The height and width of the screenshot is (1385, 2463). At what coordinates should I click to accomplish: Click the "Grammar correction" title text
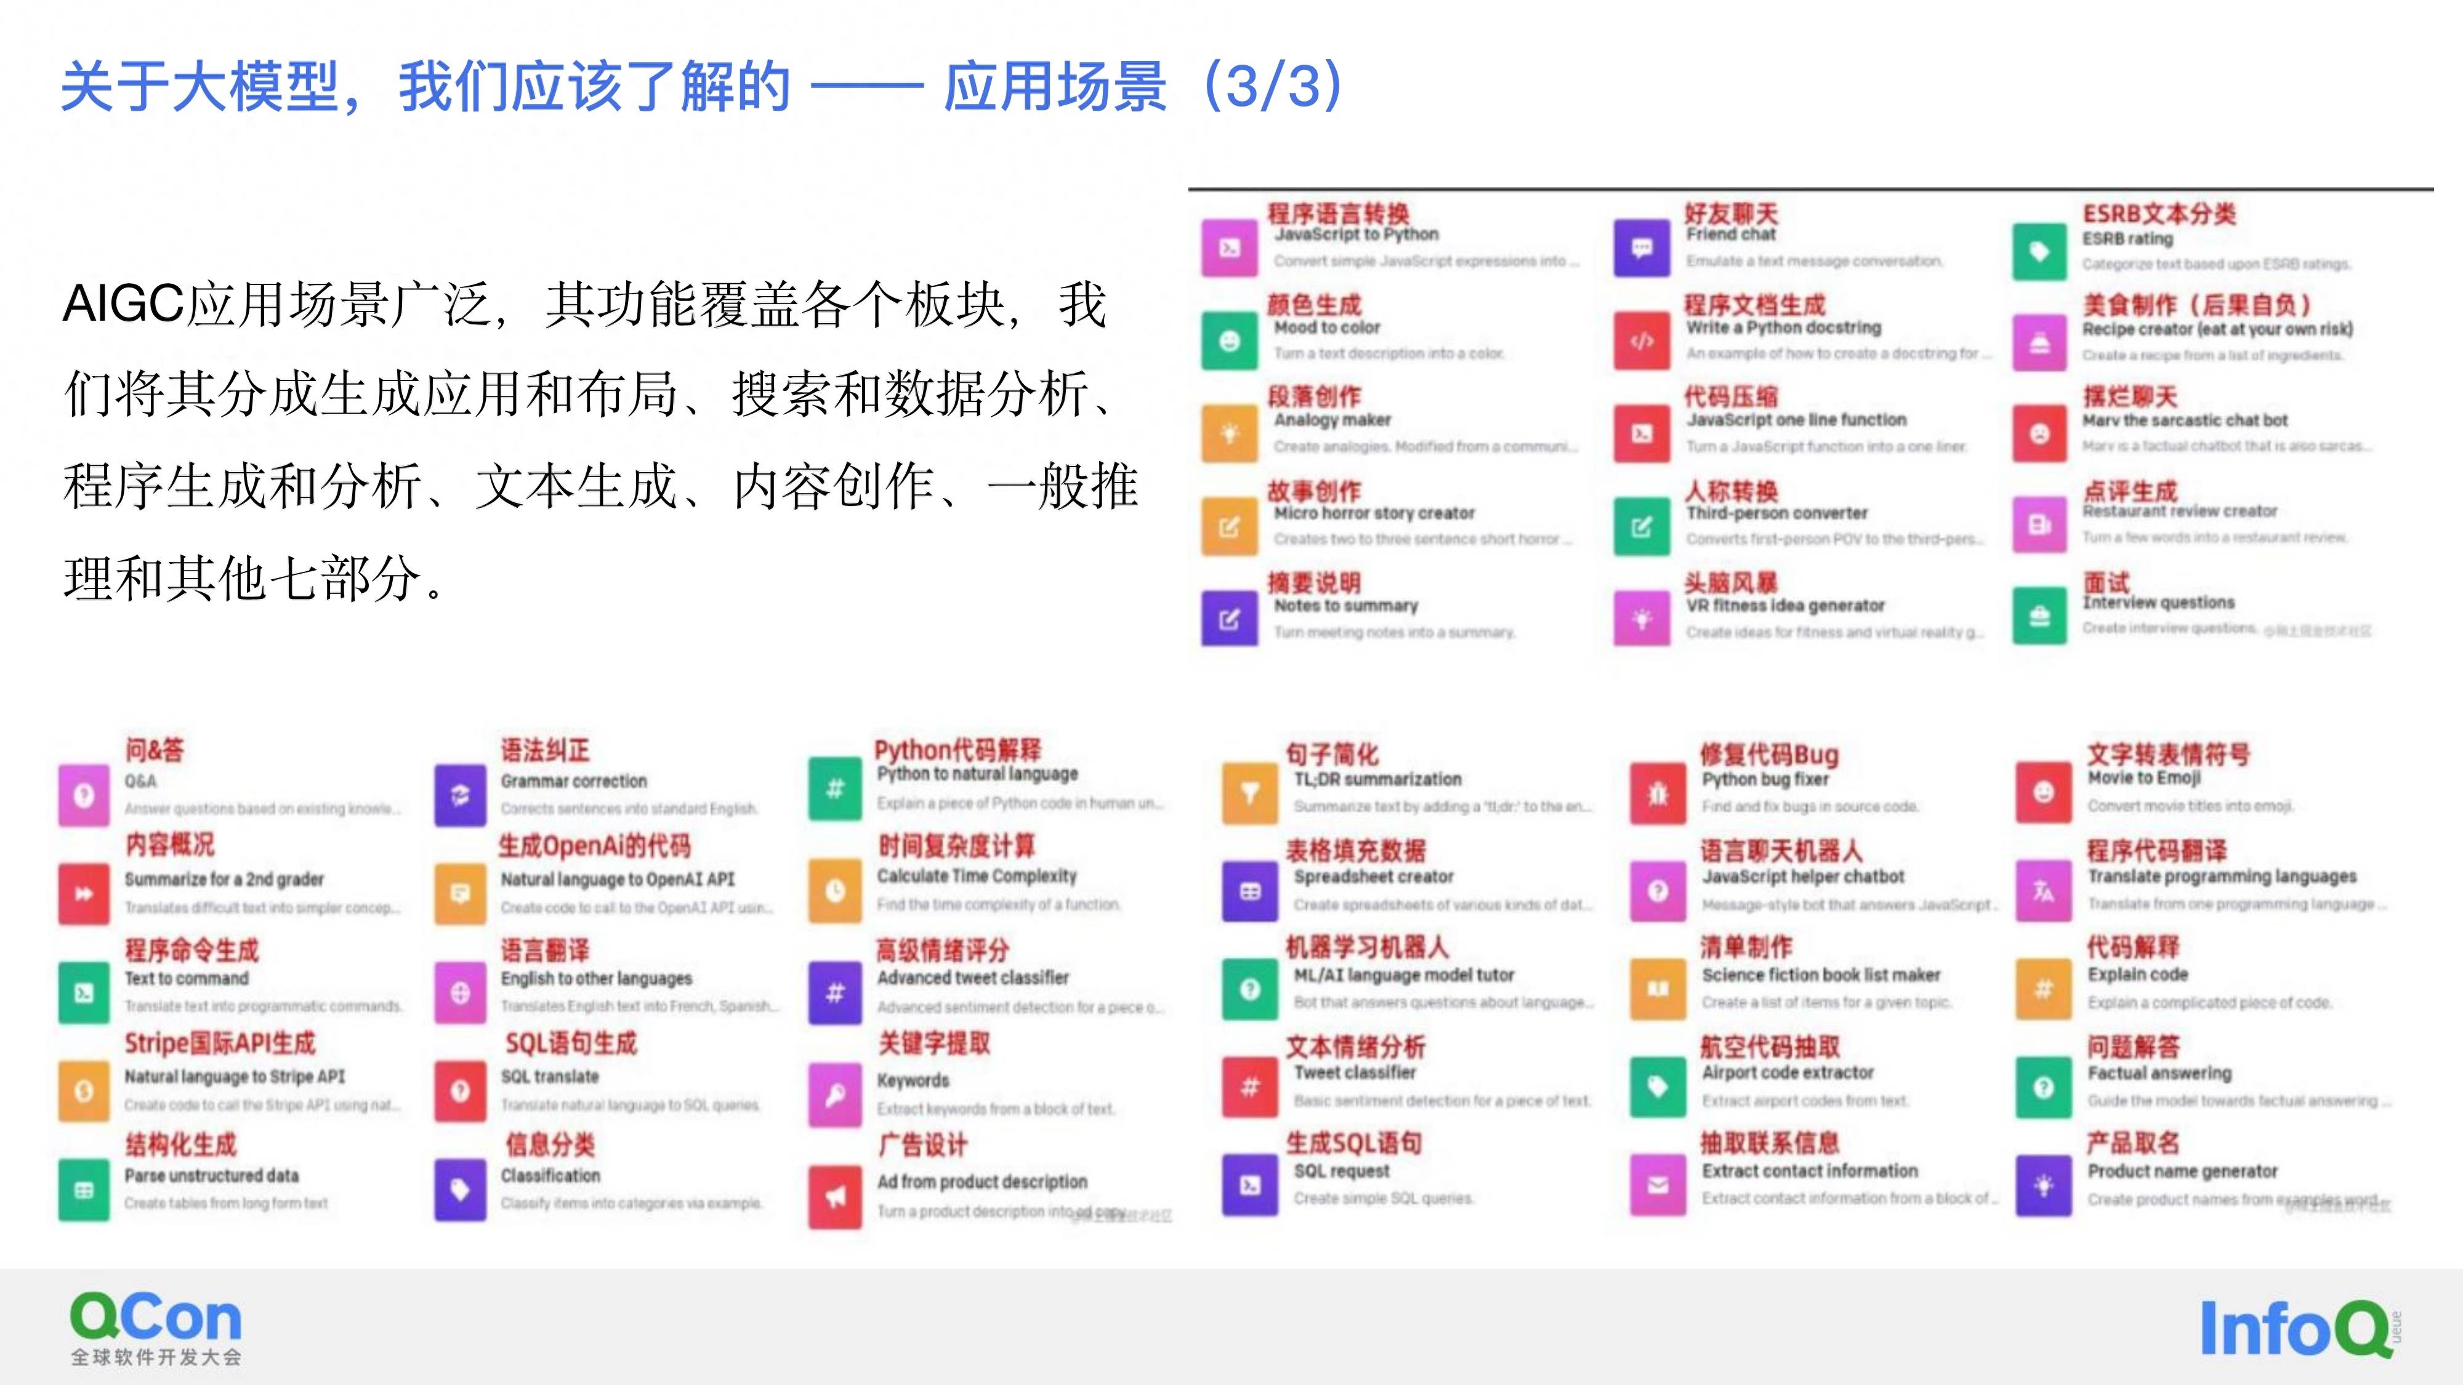[574, 781]
